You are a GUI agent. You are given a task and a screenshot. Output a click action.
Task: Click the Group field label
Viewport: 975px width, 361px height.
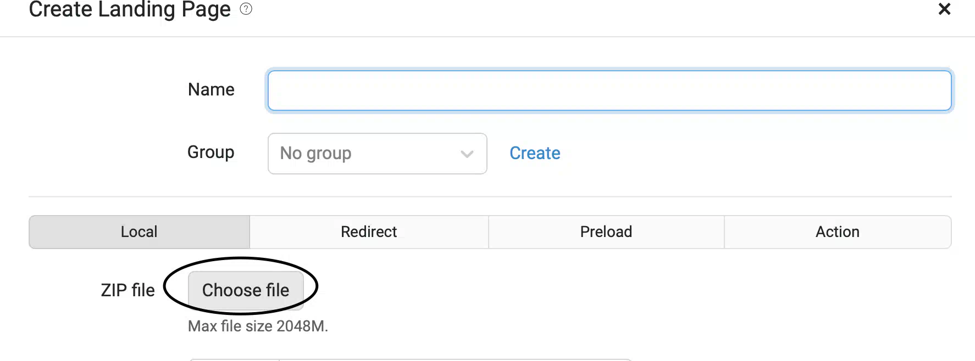pyautogui.click(x=210, y=152)
